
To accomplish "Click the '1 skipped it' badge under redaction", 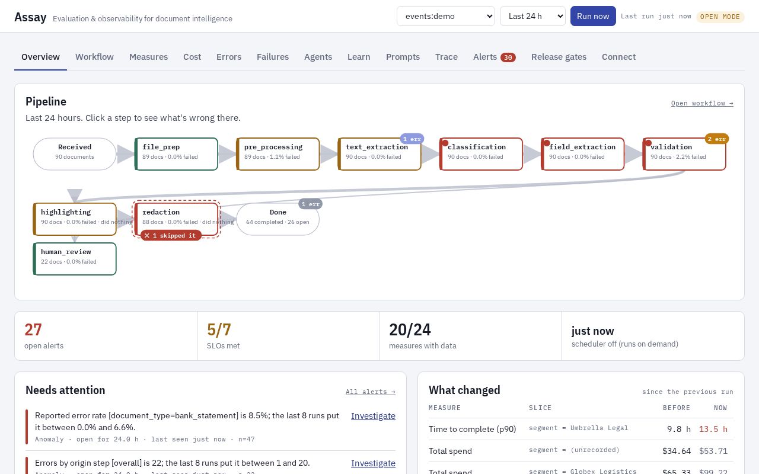I will 171,235.
